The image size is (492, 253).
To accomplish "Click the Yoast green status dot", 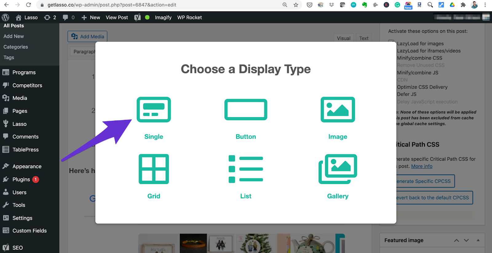I will click(x=147, y=17).
